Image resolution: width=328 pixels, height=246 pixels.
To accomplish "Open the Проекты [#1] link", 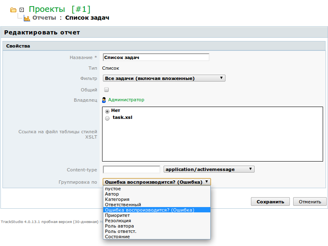I will 59,9.
